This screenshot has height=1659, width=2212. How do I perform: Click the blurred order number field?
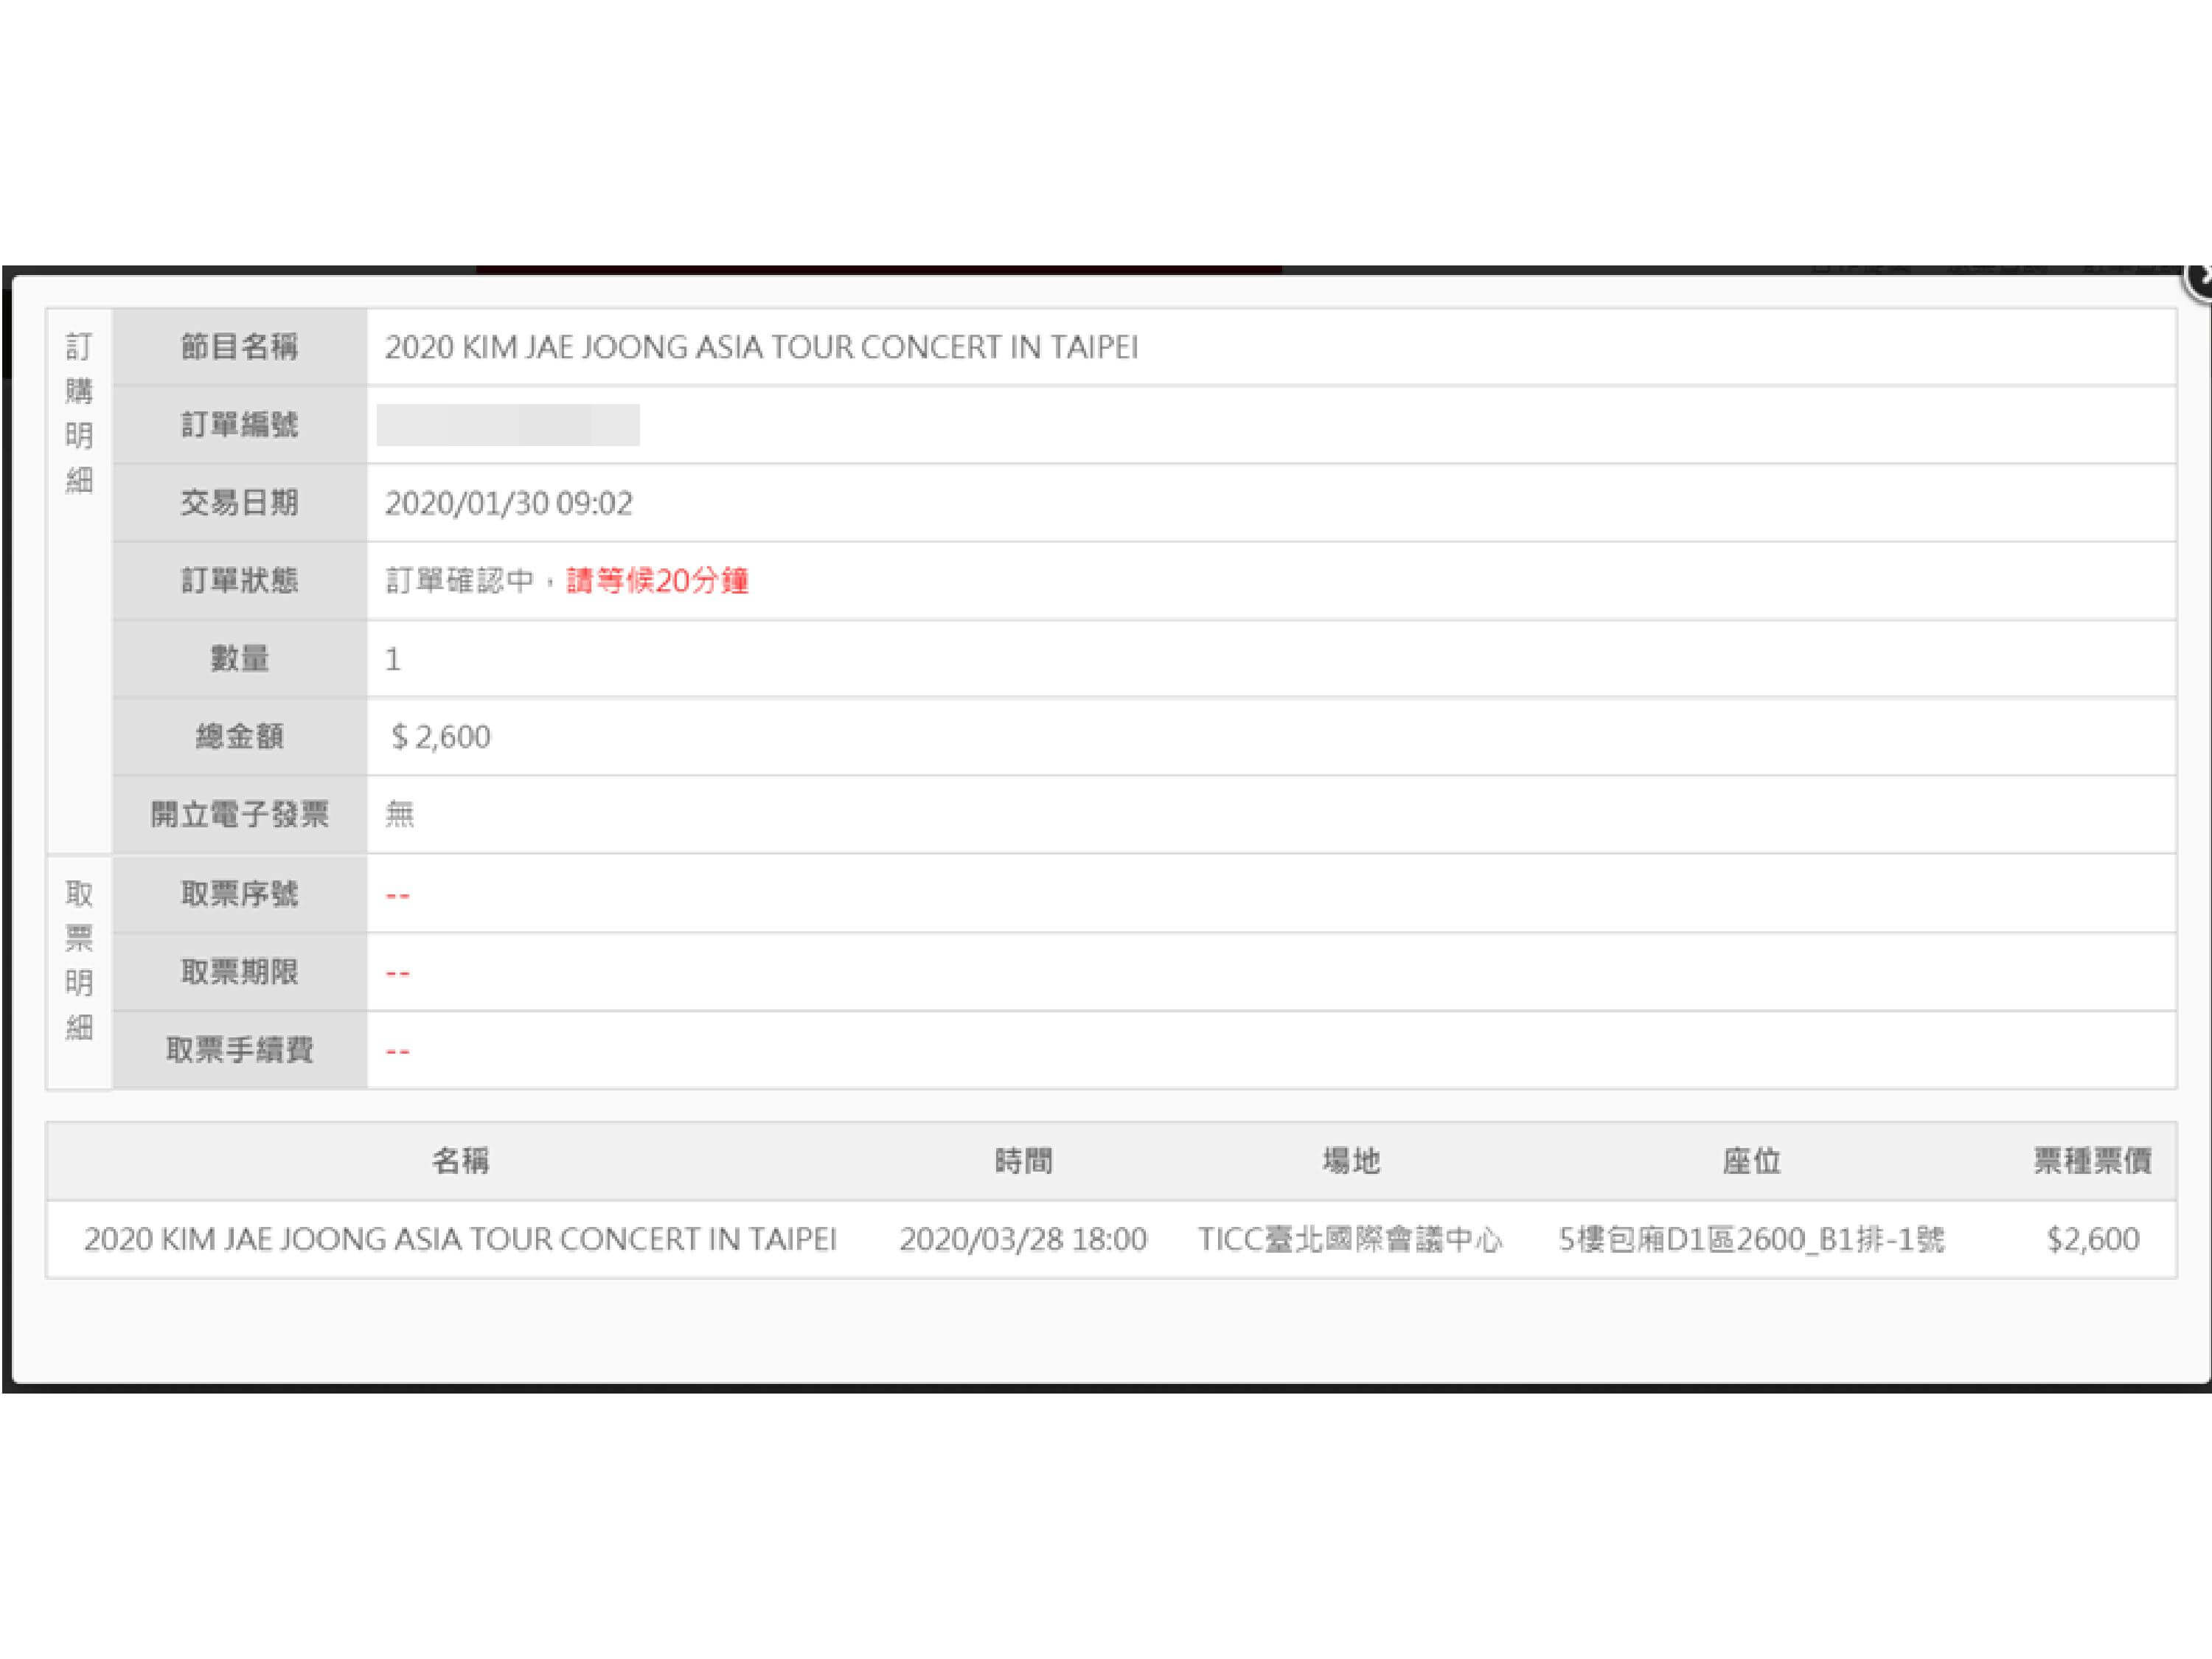pyautogui.click(x=508, y=425)
